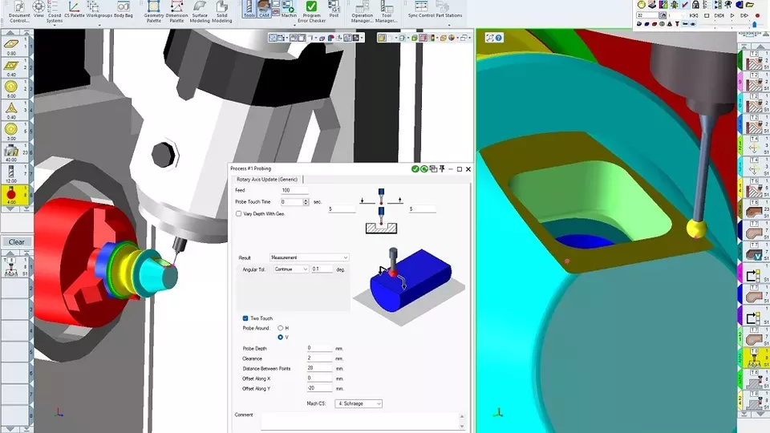Uncheck the Two Touch checkbox
The image size is (770, 433).
[245, 318]
